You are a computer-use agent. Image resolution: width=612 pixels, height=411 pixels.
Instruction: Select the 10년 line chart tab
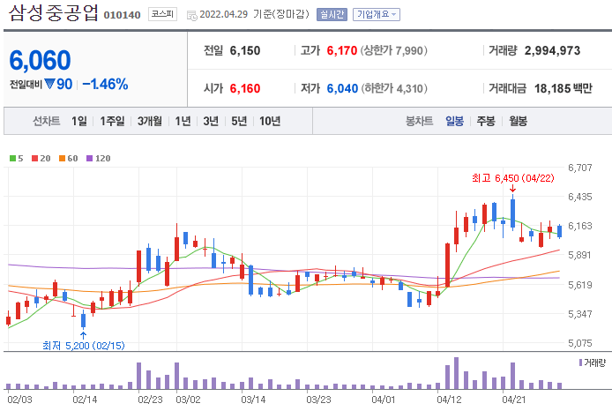[x=270, y=121]
